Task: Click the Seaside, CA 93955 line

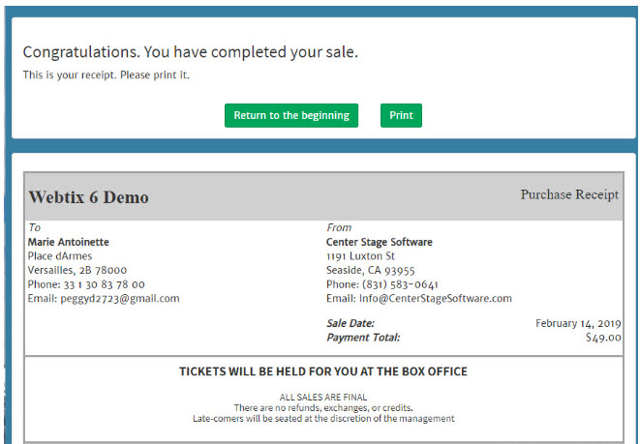Action: pyautogui.click(x=370, y=270)
